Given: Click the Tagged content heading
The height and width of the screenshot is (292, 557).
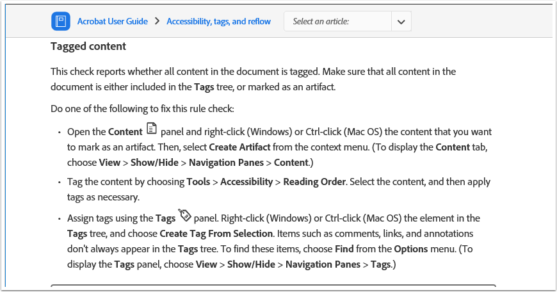Looking at the screenshot, I should 88,46.
